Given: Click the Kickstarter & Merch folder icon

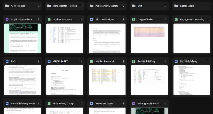Looking at the screenshot, I should [x=91, y=6].
